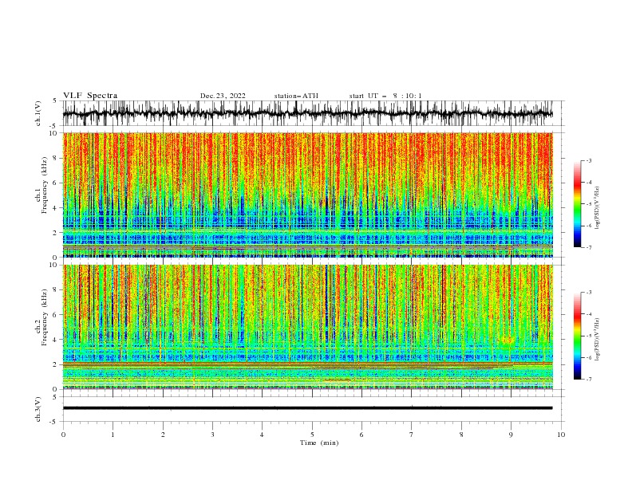Click inside the ch.1 spectrogram plot

click(307, 195)
